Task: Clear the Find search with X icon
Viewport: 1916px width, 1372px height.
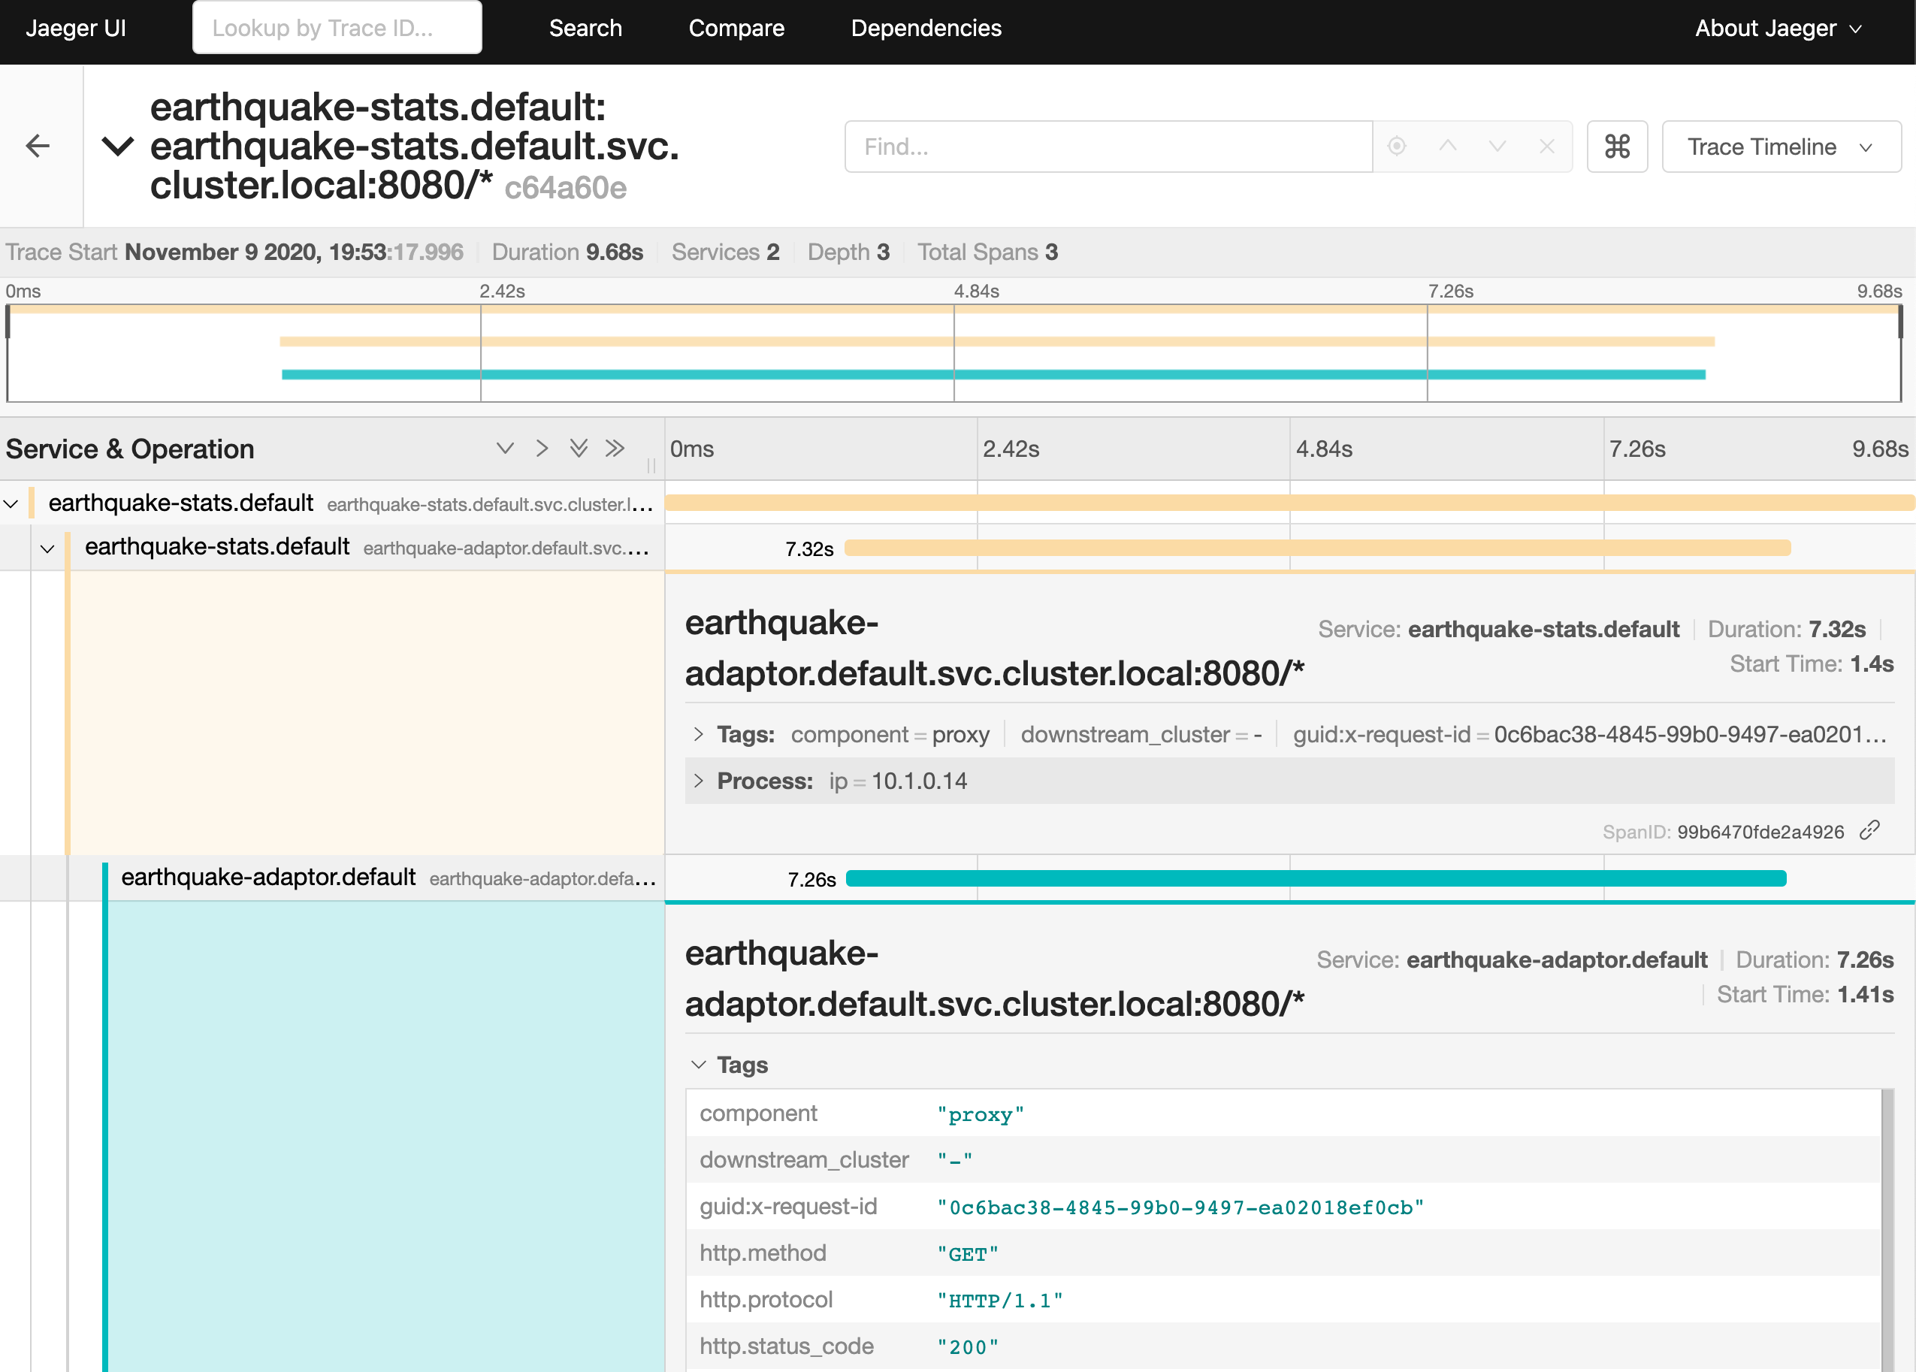Action: point(1547,147)
